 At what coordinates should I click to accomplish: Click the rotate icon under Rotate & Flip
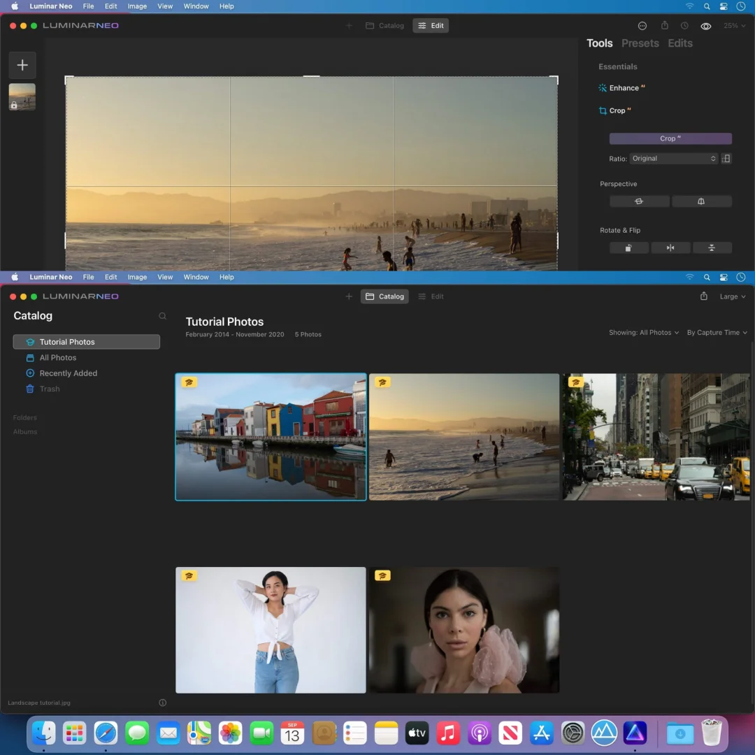pos(628,247)
